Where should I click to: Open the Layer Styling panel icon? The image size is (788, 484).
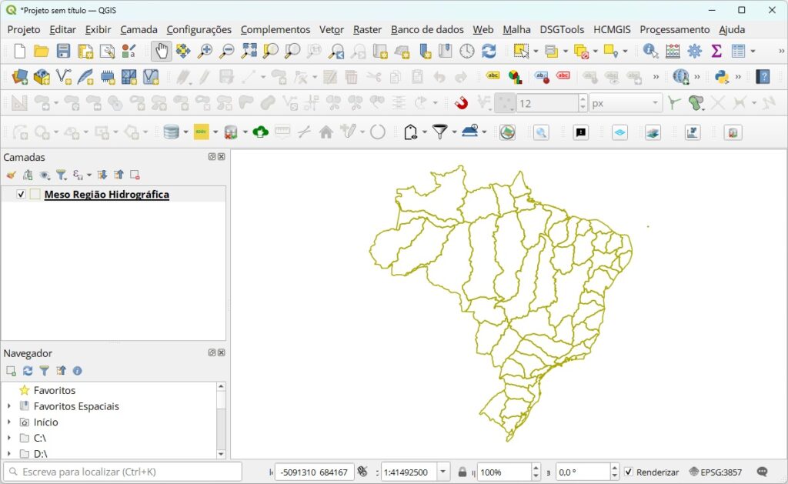coord(10,175)
